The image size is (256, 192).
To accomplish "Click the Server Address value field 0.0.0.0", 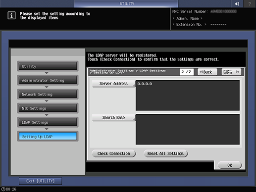I will (188, 96).
